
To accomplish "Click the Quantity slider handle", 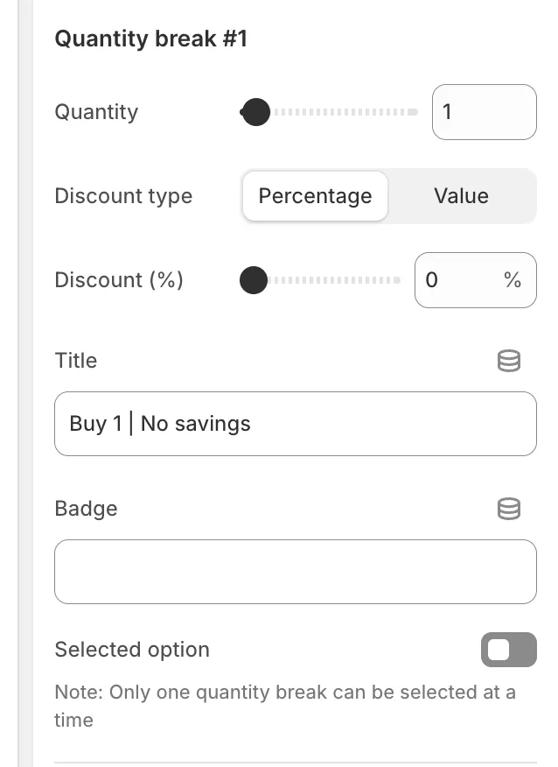I will coord(255,112).
